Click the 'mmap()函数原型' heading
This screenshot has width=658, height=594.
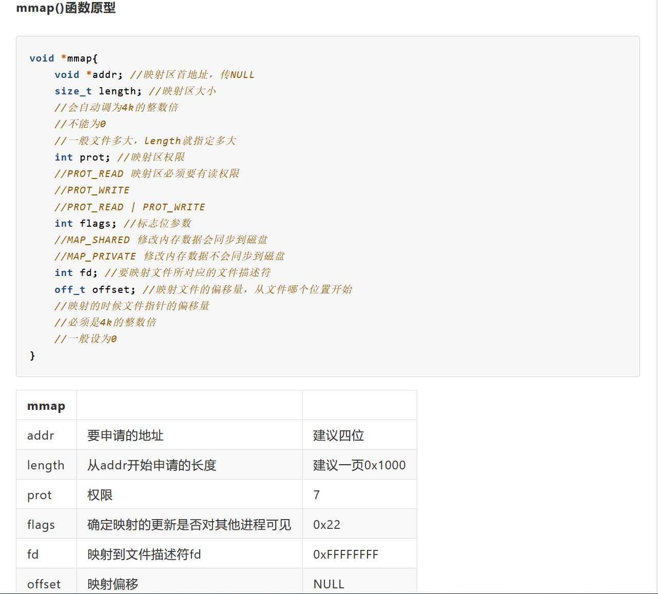(66, 8)
